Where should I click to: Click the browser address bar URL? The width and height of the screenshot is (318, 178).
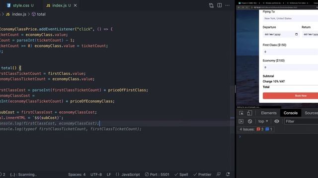[275, 7]
